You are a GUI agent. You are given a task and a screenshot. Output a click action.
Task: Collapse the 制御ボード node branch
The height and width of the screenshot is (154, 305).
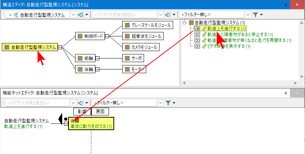pyautogui.click(x=106, y=36)
